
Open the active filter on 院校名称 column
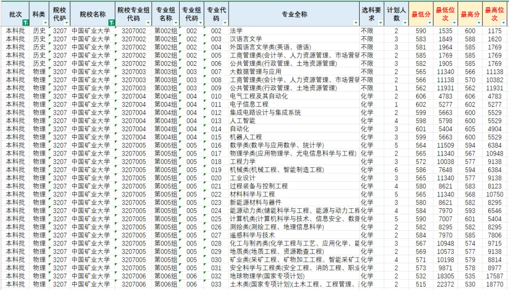pos(111,23)
